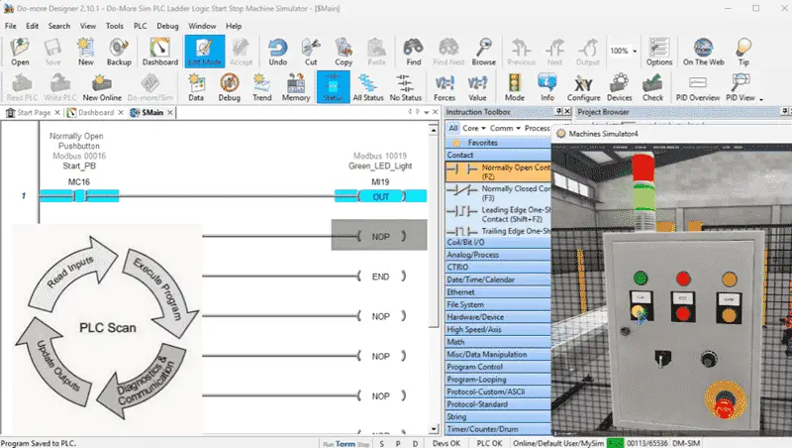Open the Core dropdown in toolbox

[x=474, y=129]
